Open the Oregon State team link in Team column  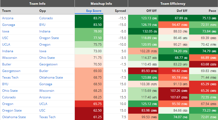pos(12,111)
